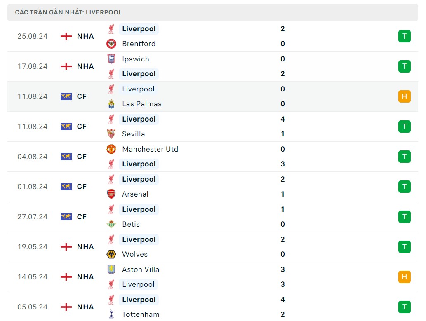Click the Tottenham club crest icon
Image resolution: width=426 pixels, height=321 pixels.
coord(111,314)
